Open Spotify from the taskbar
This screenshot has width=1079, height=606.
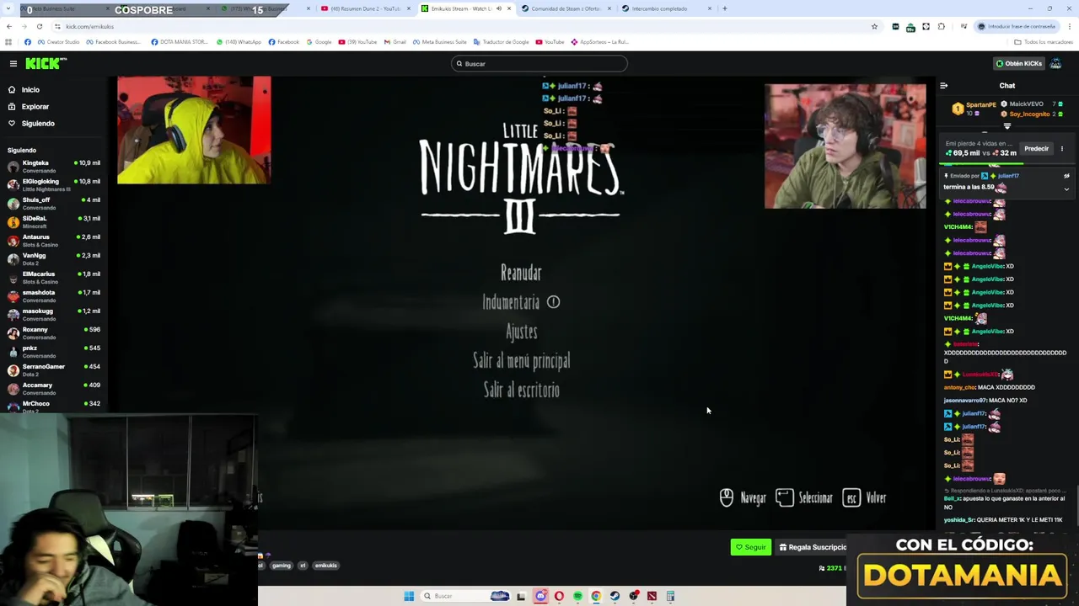(x=577, y=596)
